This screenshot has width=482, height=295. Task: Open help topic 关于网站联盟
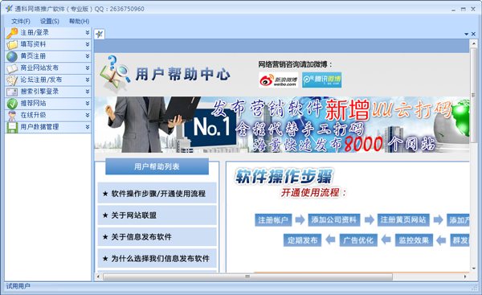(157, 215)
